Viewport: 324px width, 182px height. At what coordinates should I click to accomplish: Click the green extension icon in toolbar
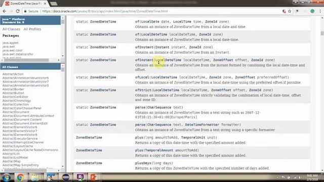[x=312, y=11]
